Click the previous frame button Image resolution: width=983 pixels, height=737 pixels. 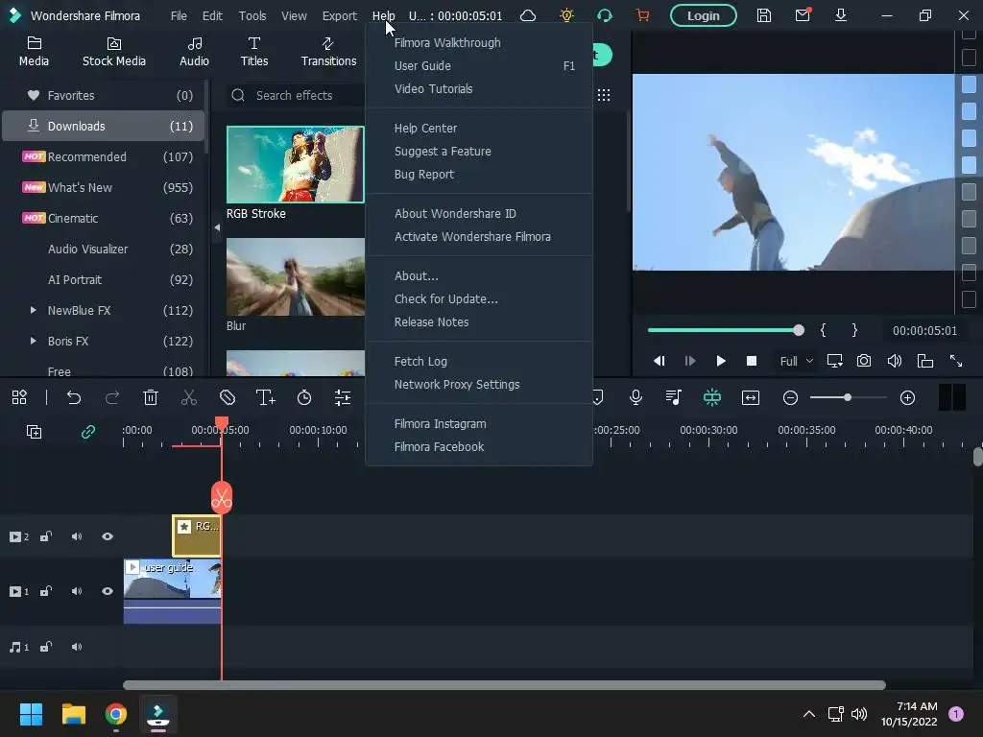(659, 361)
